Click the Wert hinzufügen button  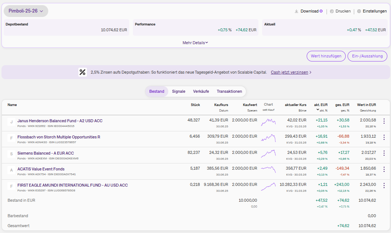[x=326, y=56]
